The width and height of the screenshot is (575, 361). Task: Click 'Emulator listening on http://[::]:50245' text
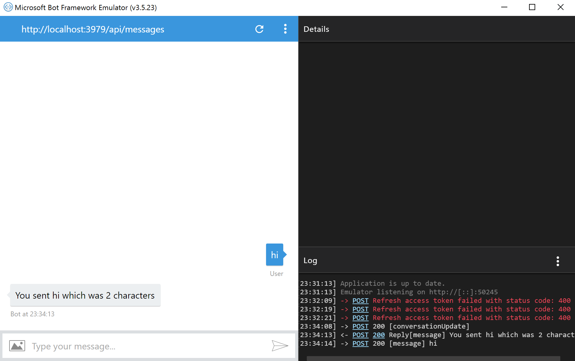coord(419,292)
